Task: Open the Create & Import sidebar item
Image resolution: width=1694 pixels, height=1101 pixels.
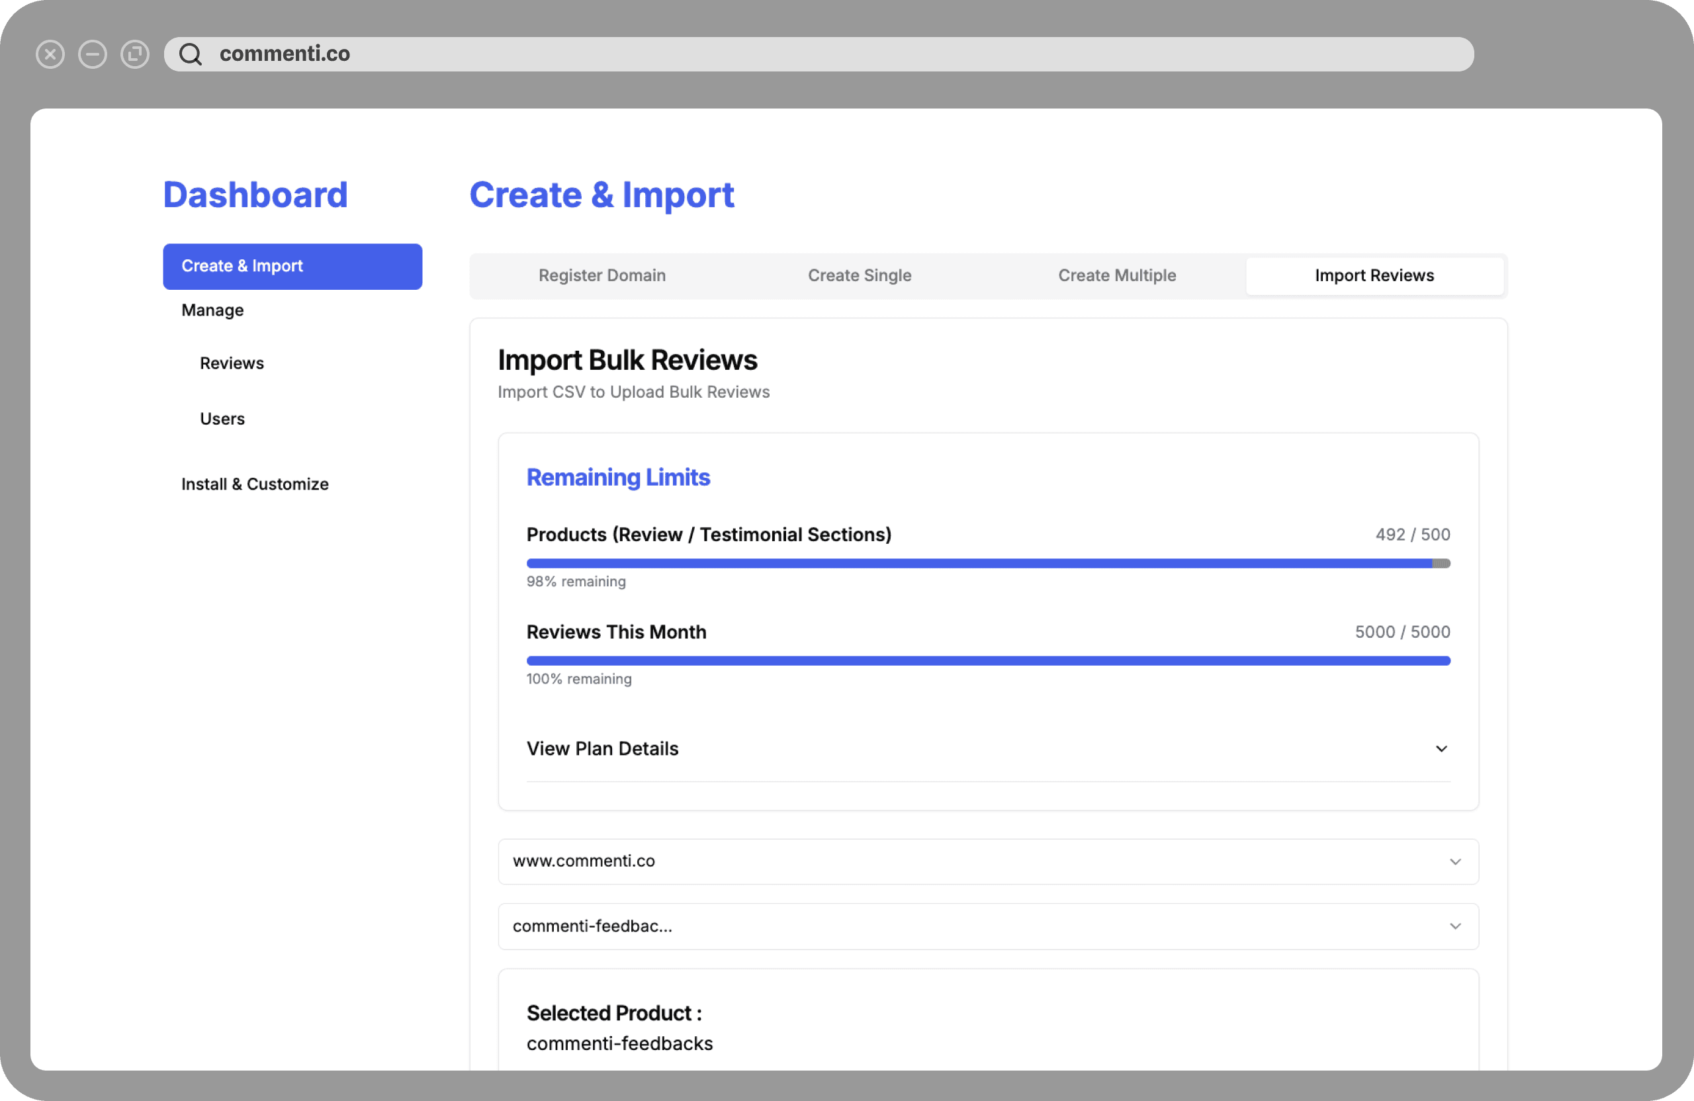Action: (292, 266)
